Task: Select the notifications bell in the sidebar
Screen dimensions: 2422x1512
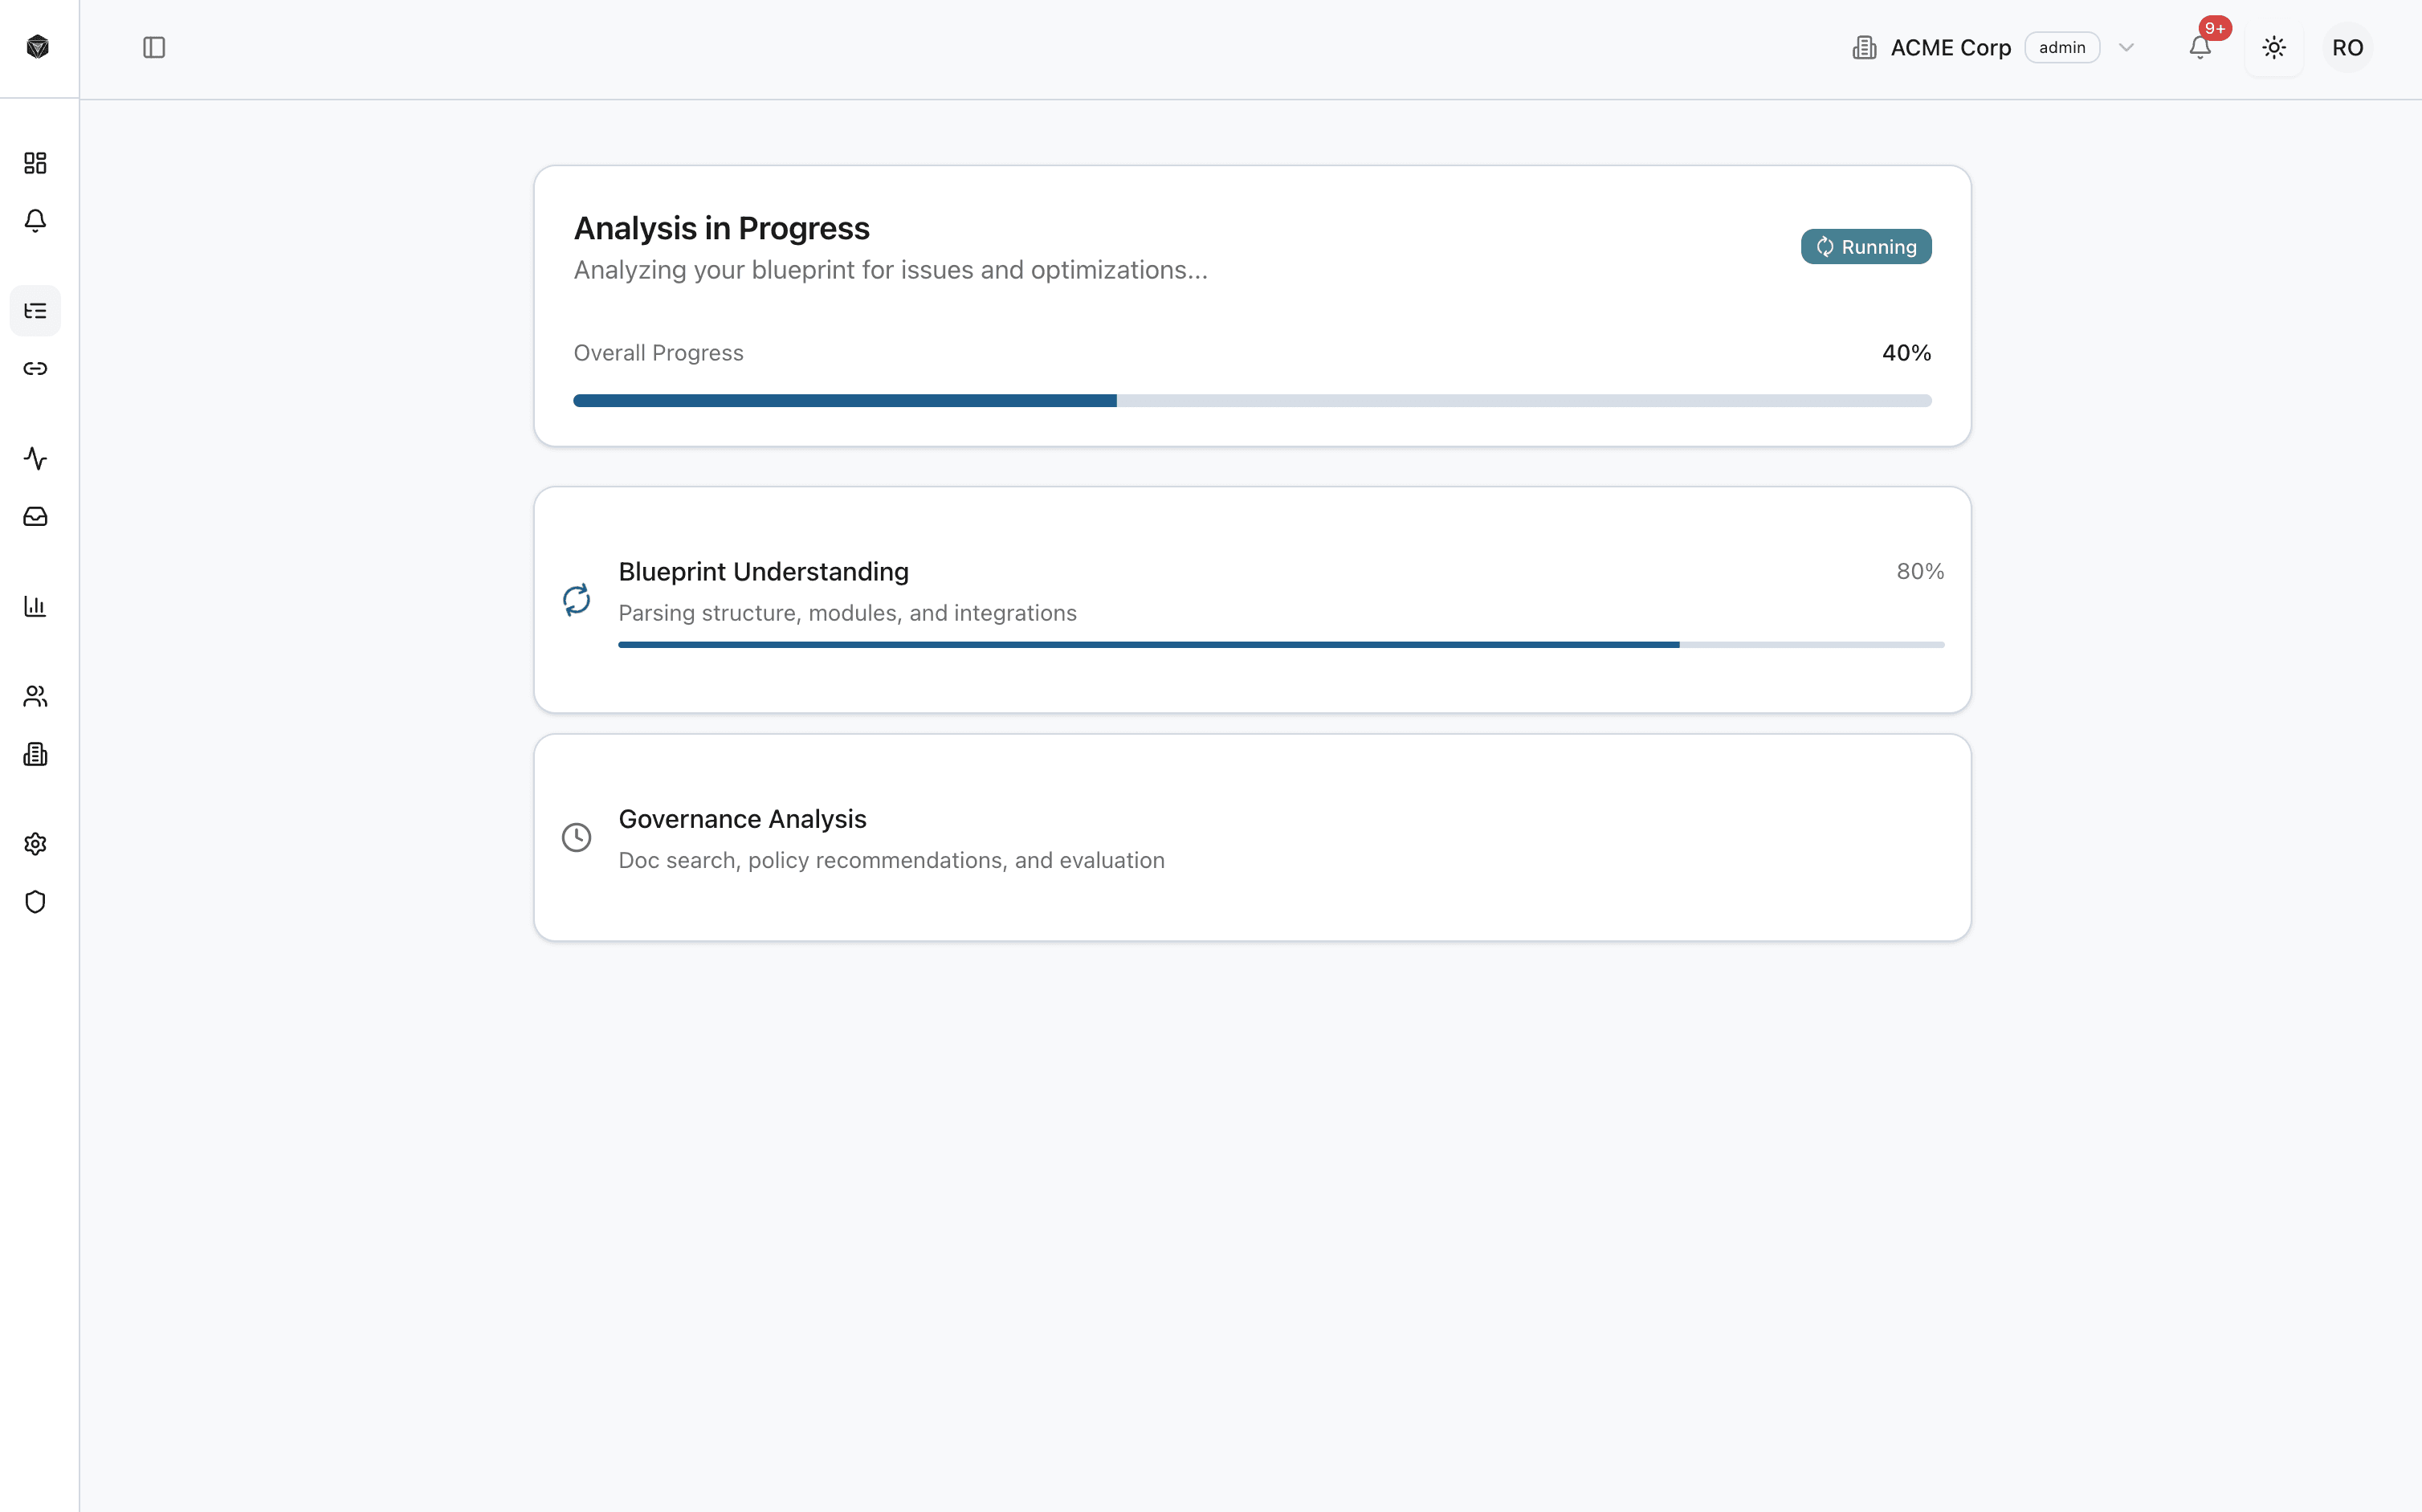Action: point(36,221)
